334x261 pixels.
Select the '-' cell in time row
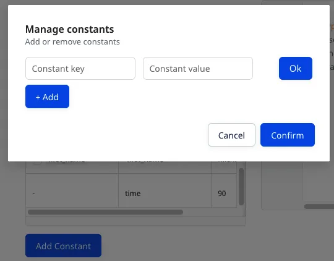tap(72, 190)
